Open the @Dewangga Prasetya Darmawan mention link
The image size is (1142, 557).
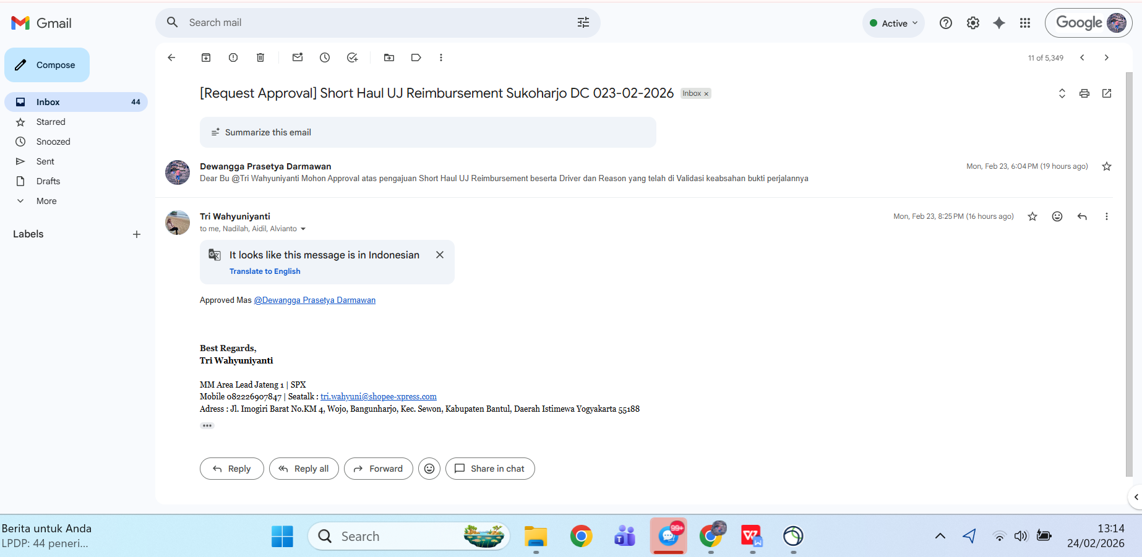pos(315,300)
